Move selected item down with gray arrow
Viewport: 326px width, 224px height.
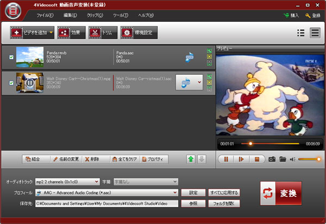pyautogui.click(x=202, y=159)
